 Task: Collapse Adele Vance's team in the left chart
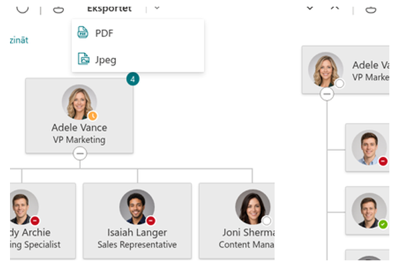[x=80, y=154]
